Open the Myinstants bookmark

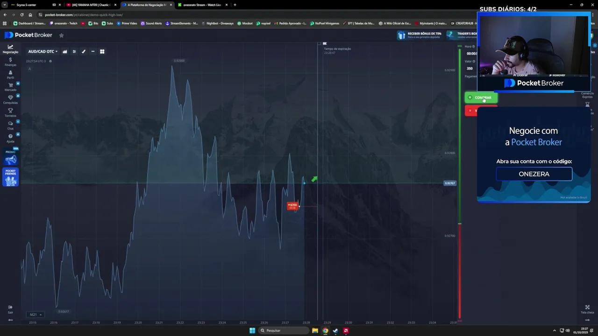coord(431,23)
